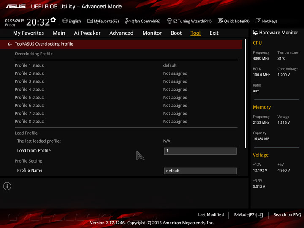Click the Load from Profile input field
The image size is (304, 228).
point(200,151)
